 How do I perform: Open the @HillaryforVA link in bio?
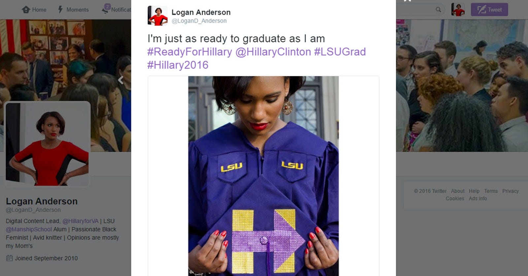coord(81,221)
